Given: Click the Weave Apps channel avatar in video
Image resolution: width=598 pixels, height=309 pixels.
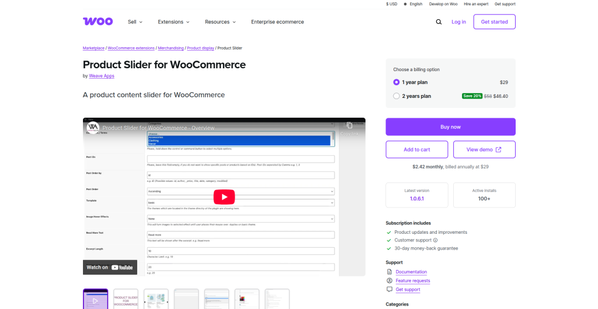Looking at the screenshot, I should pos(93,128).
